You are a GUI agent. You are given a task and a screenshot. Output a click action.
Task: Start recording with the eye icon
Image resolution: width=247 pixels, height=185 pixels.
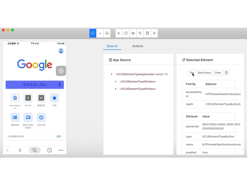tap(133, 33)
